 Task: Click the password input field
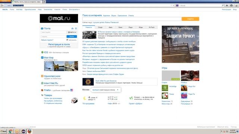click(x=54, y=36)
